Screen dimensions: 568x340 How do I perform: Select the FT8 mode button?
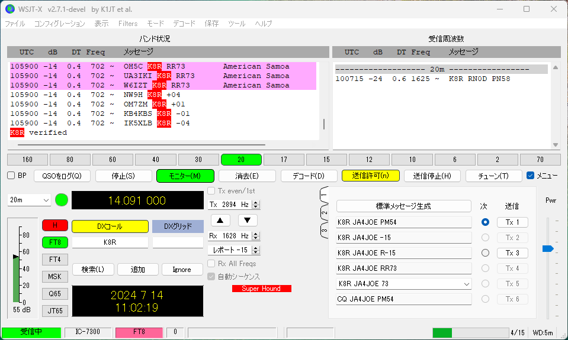click(55, 242)
